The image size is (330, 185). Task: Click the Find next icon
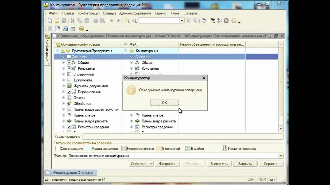(x=188, y=21)
